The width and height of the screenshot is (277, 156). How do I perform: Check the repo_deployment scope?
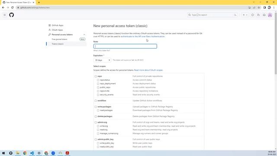coord(98,84)
